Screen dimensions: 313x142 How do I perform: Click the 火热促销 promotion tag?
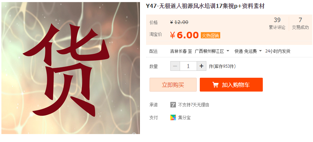(211, 36)
